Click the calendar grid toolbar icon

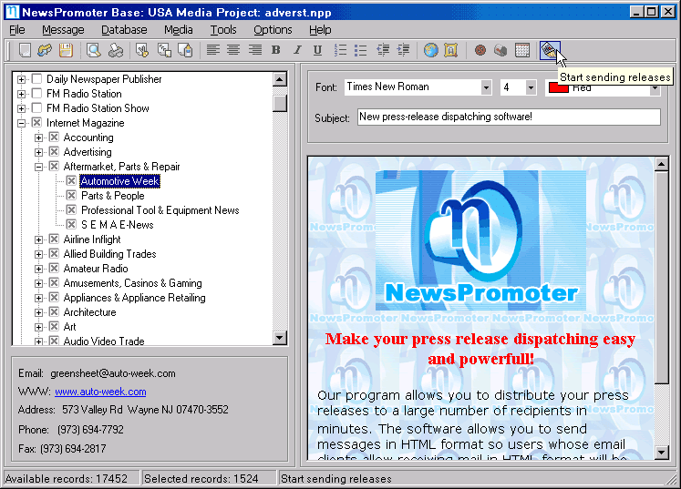pos(522,50)
